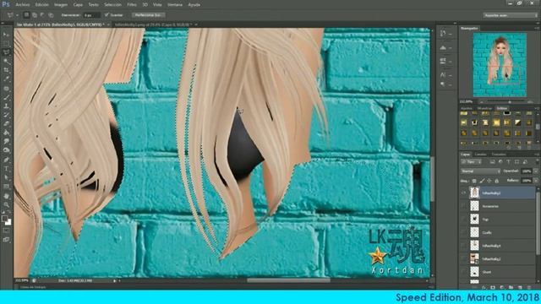Choose Subtract from selection mode
The image size is (541, 304).
(x=42, y=15)
